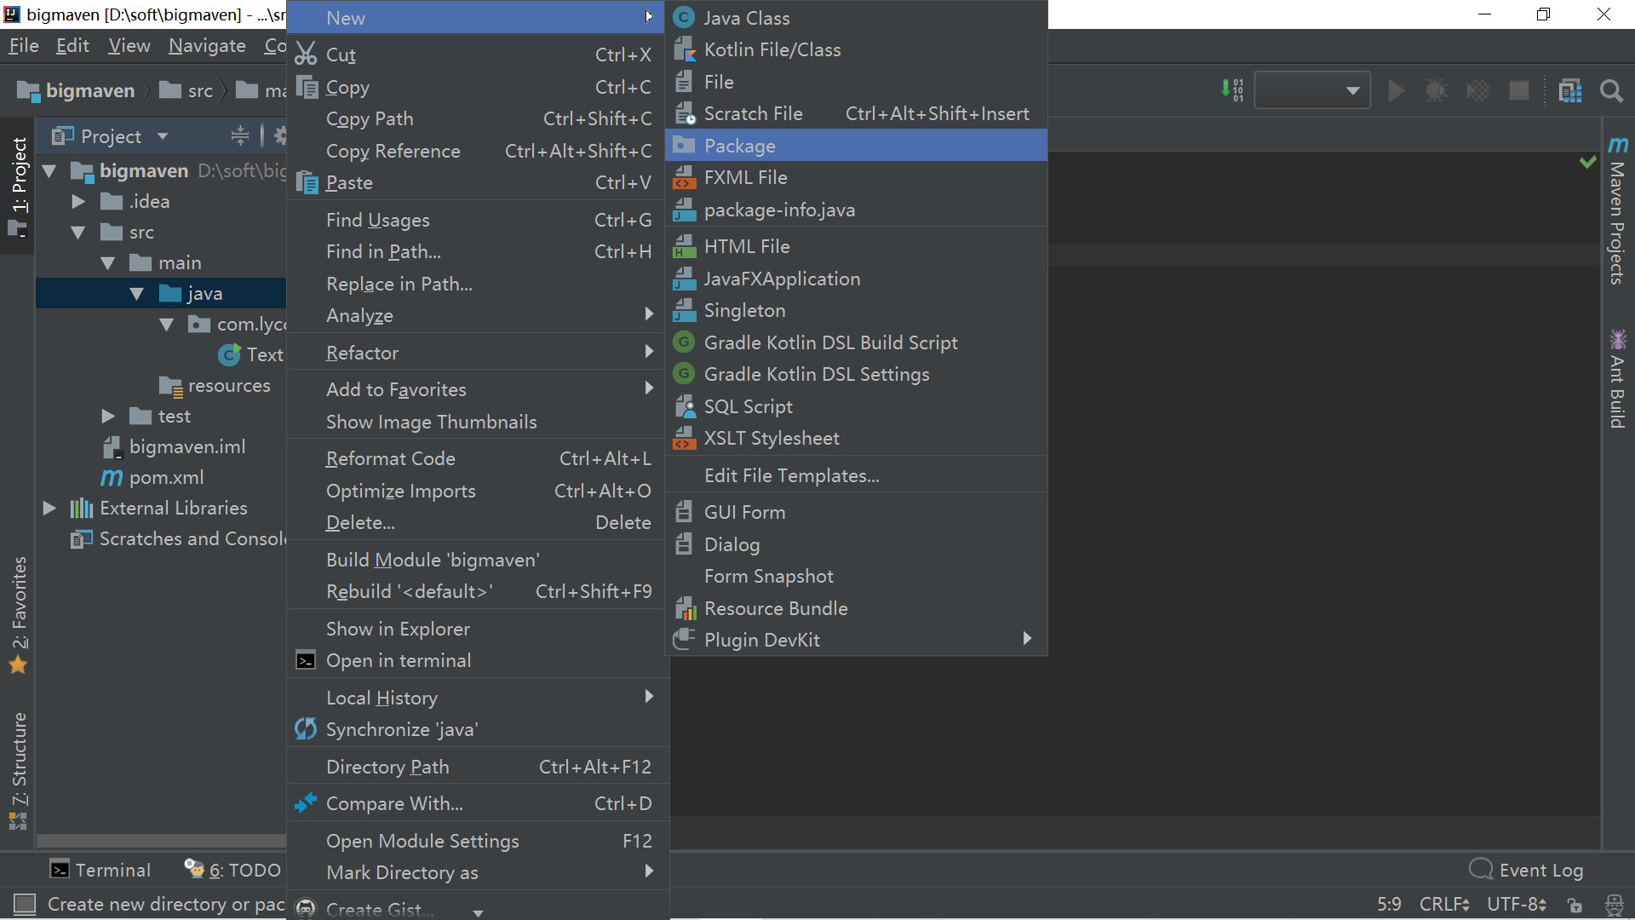1635x920 pixels.
Task: Click the Event Log icon
Action: pos(1482,869)
